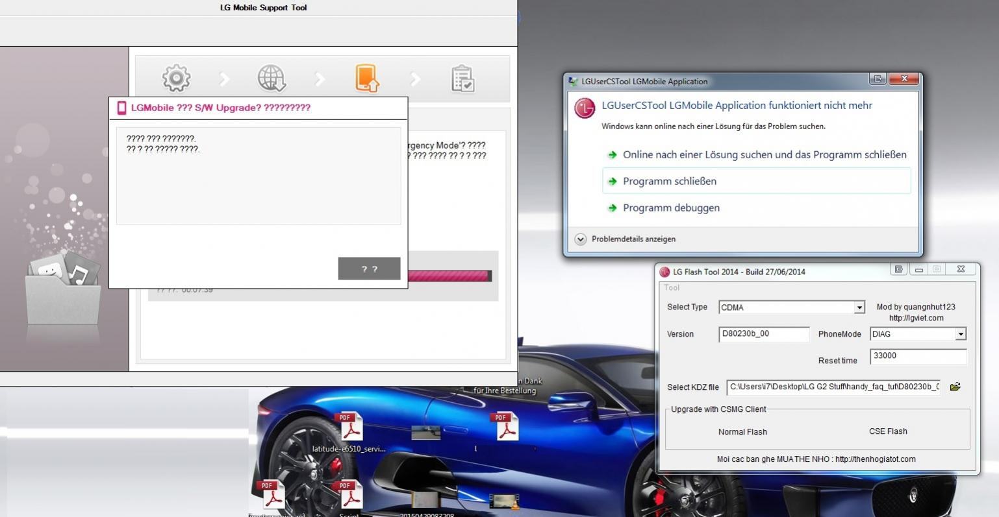999x517 pixels.
Task: Click the http://lgviet.com text
Action: point(916,318)
